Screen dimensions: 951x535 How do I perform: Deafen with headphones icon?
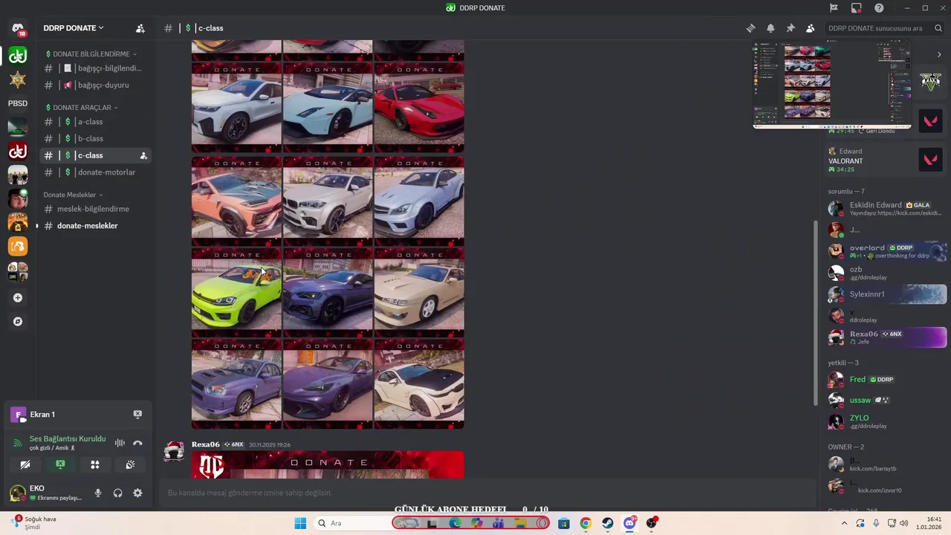pos(117,493)
